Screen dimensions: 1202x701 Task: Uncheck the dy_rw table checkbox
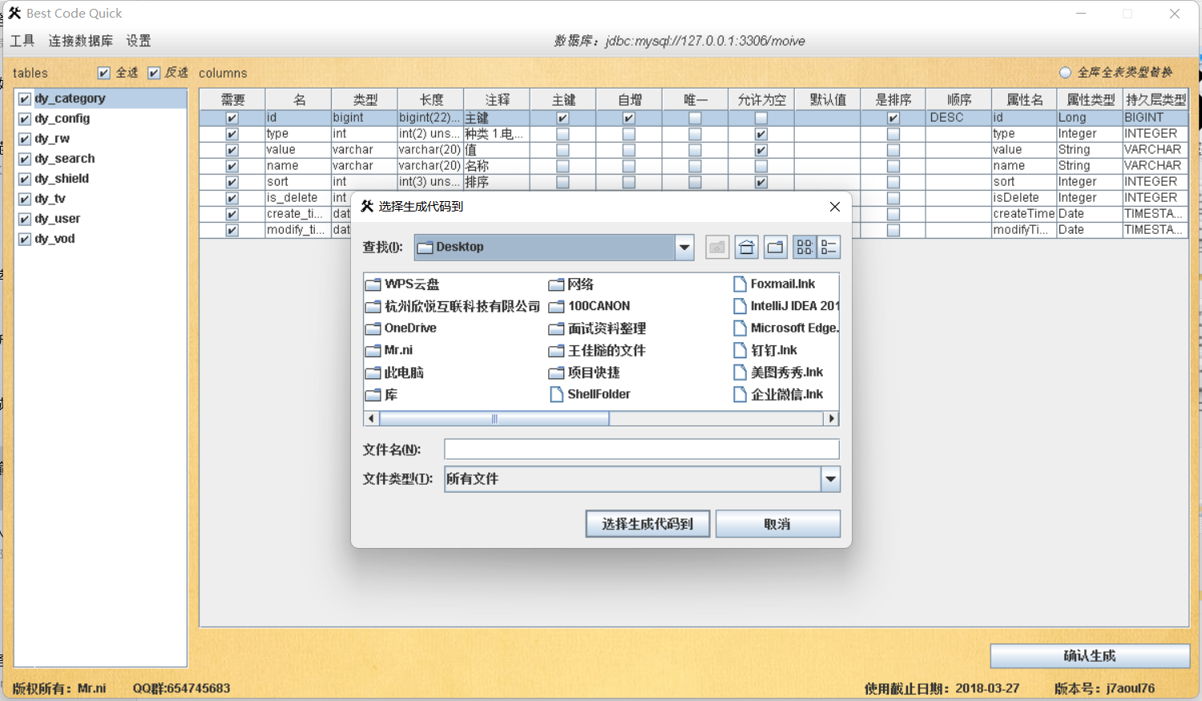tap(25, 139)
